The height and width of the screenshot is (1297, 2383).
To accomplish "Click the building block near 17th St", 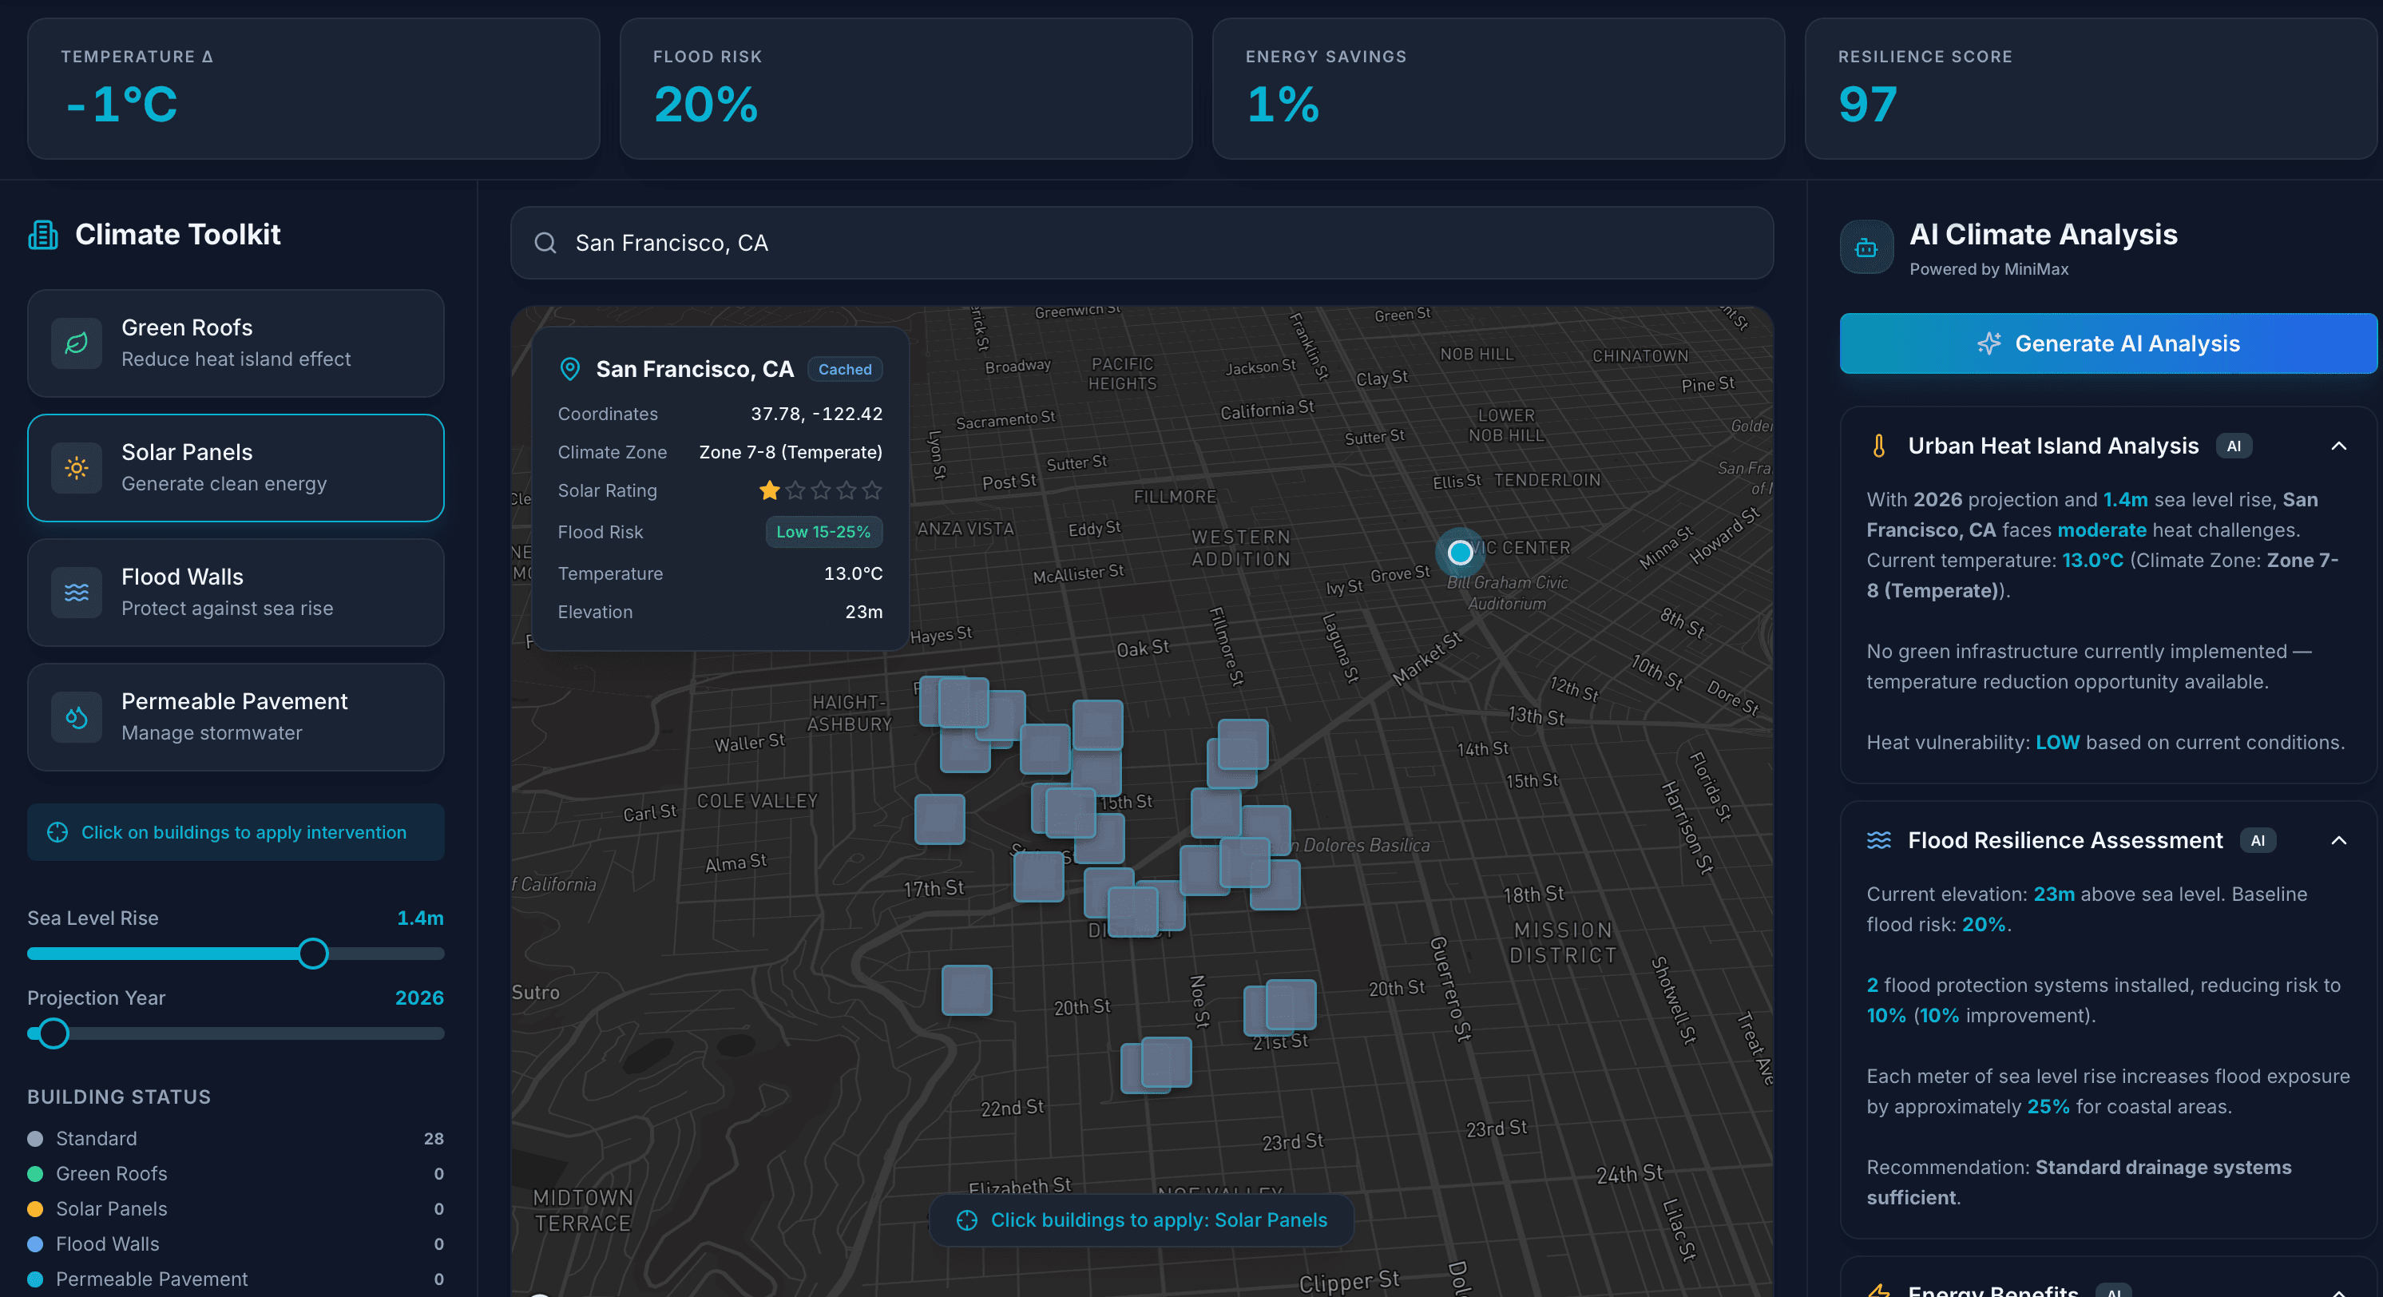I will click(1038, 877).
